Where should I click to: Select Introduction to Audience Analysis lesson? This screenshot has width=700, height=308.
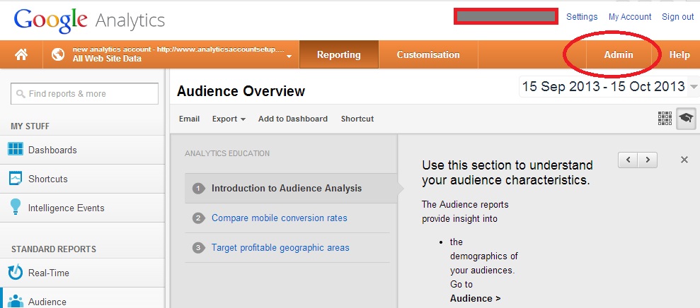291,189
